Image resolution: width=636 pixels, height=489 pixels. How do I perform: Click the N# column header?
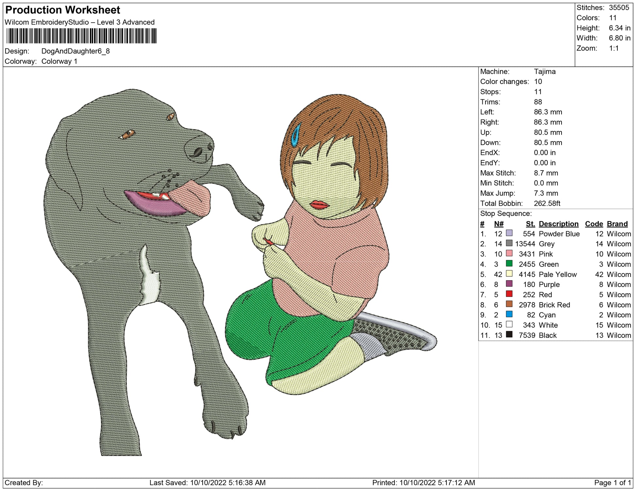tap(498, 224)
